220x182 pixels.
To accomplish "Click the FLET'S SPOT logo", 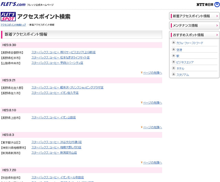I will click(8, 16).
